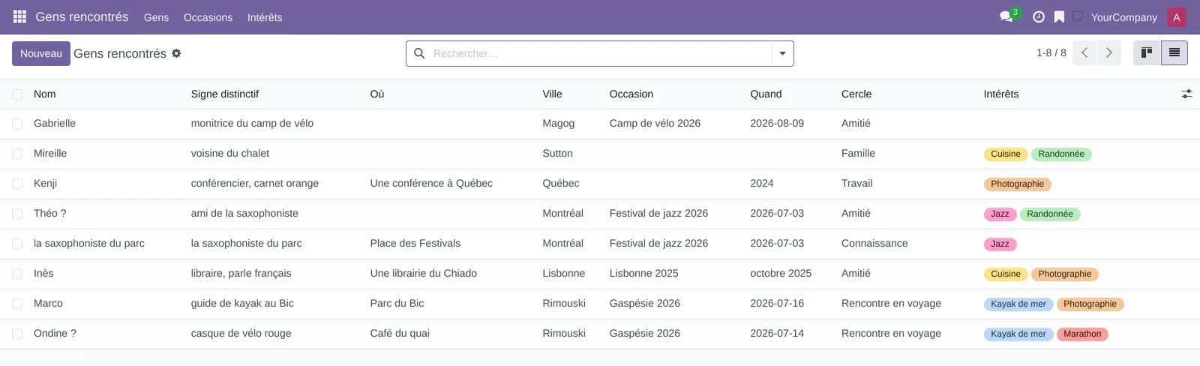Sort by the Quand column header
Screen dimensions: 1200x366
coord(766,94)
